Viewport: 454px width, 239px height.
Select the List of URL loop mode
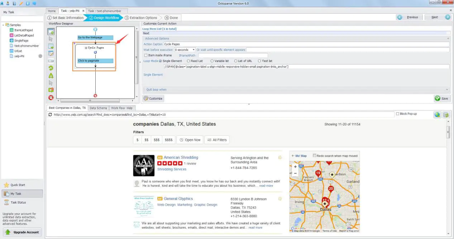click(235, 61)
